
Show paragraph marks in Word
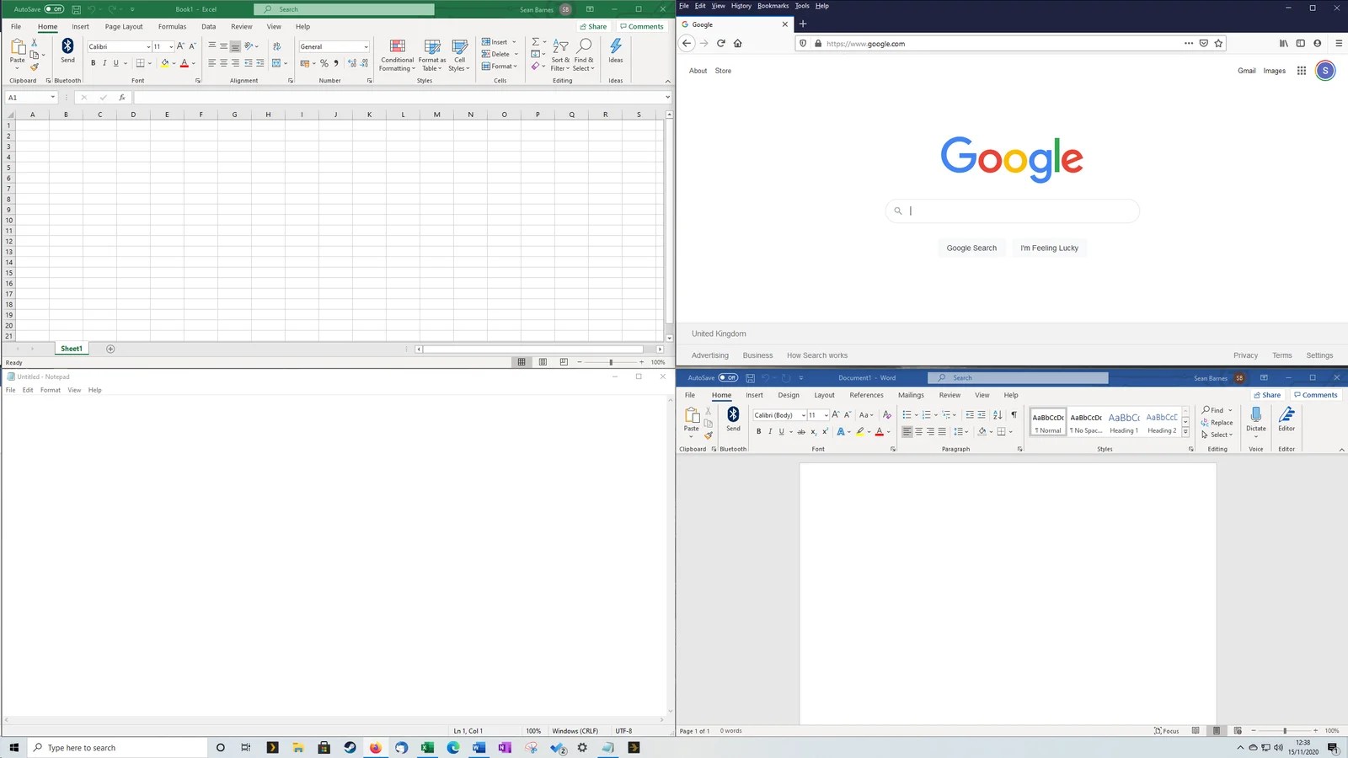point(1014,415)
